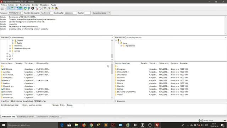Disconnect from the current server
Viewport: 227px width, 128px height.
coord(37,8)
